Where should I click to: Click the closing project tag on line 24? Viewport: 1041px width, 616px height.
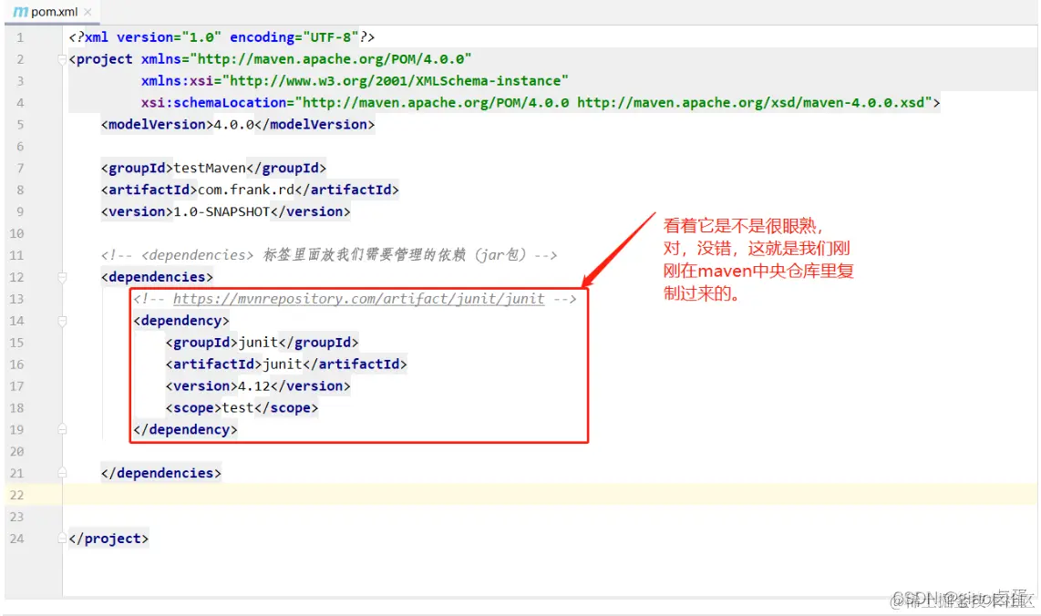[108, 539]
